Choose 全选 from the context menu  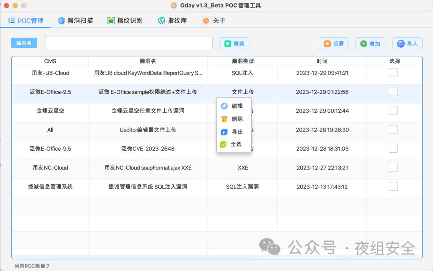click(234, 144)
